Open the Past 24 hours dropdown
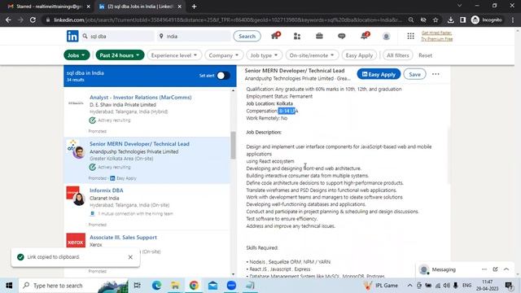This screenshot has height=293, width=521. (x=120, y=55)
